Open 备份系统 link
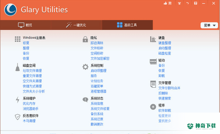This screenshot has height=134, width=220. 97,114
